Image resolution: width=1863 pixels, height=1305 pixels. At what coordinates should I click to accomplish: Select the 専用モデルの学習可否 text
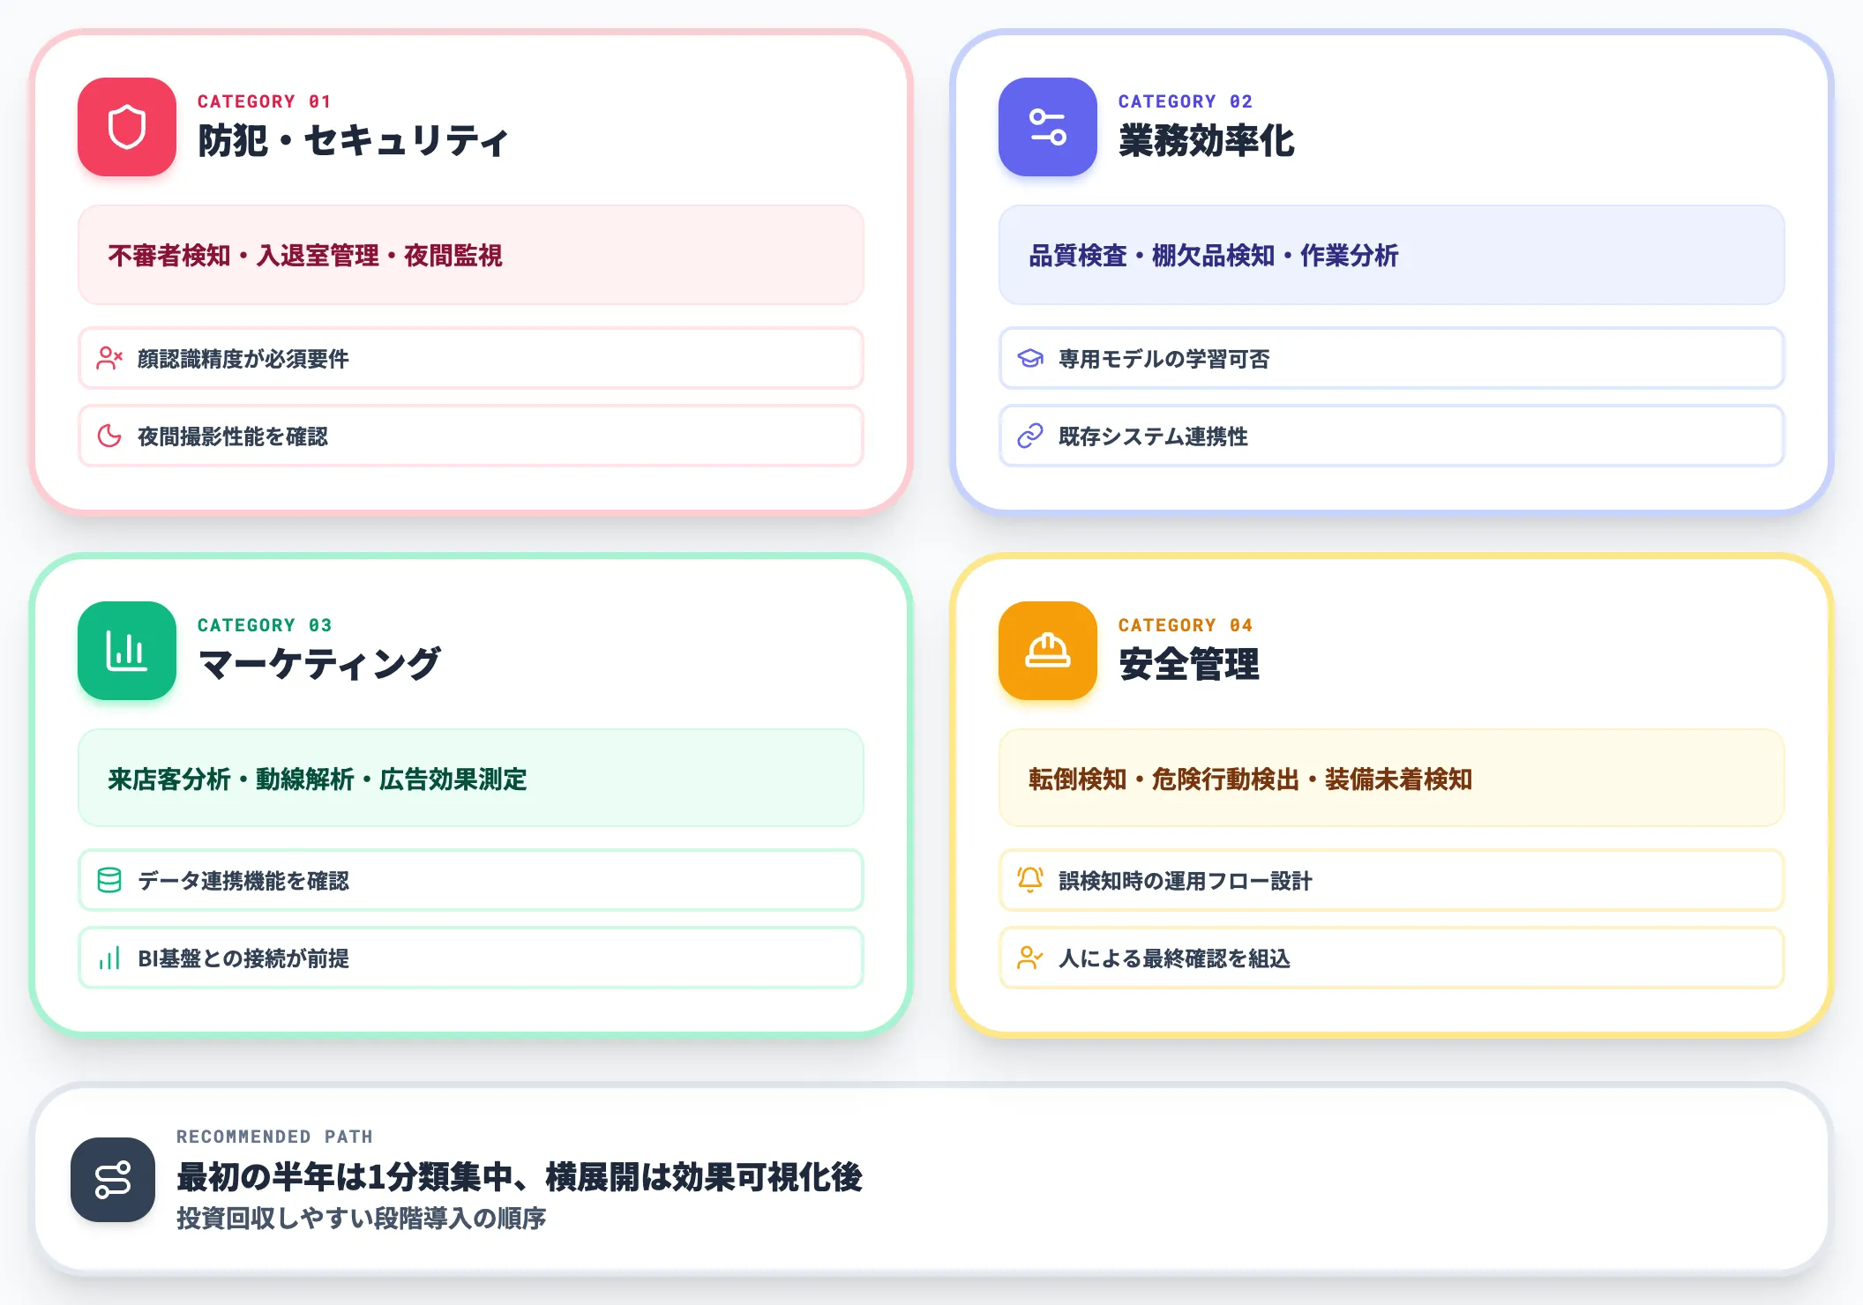pos(1164,359)
